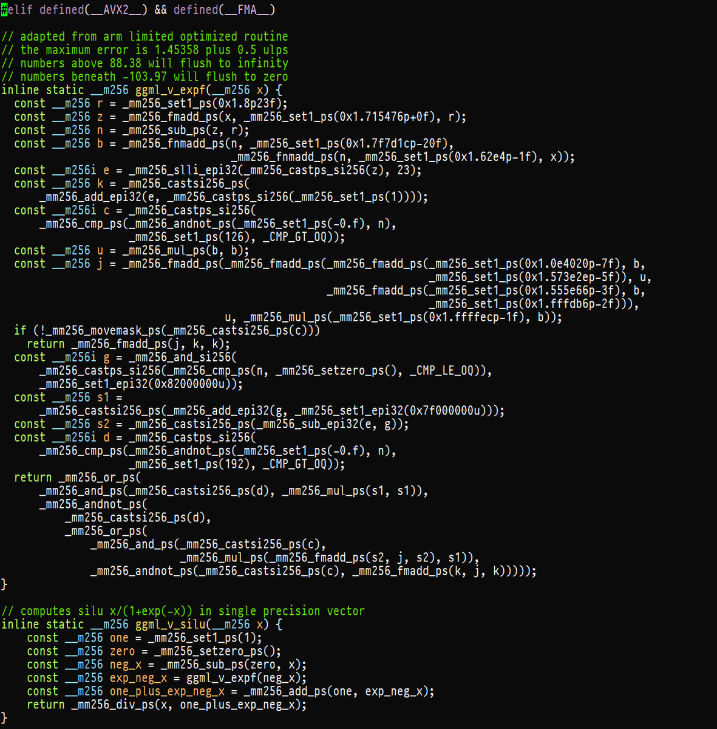
Task: Click the line 'const __m256 k = _mm256_castsi256_ps('
Action: (132, 183)
